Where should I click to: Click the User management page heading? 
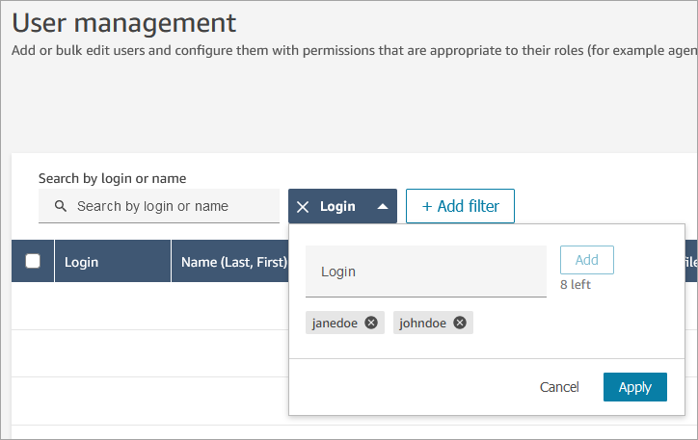point(123,23)
